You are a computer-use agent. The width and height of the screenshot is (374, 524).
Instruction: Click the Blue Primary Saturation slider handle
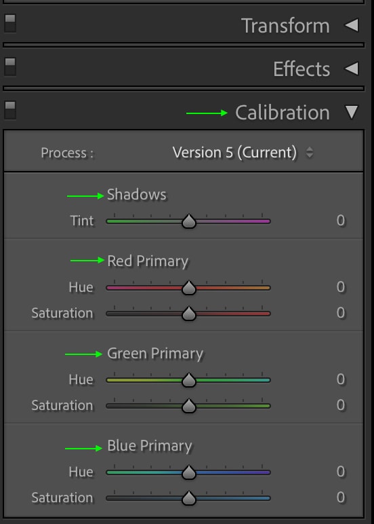[189, 498]
